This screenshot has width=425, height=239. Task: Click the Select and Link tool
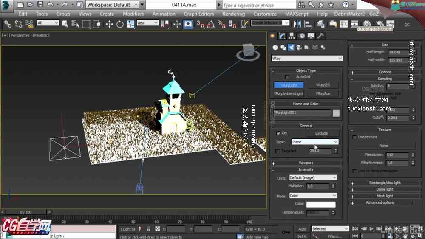tap(8, 24)
